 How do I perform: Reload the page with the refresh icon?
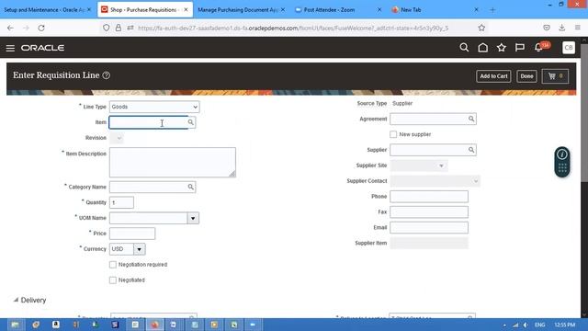pos(41,28)
